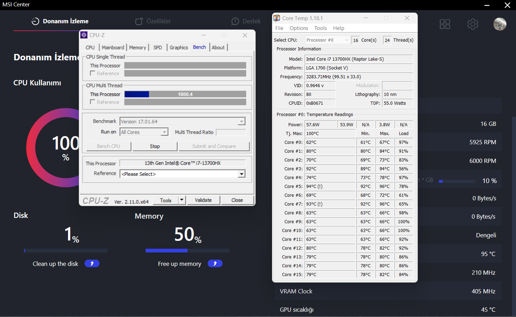Minimize the MSI Center window
The width and height of the screenshot is (516, 317).
pyautogui.click(x=487, y=5)
